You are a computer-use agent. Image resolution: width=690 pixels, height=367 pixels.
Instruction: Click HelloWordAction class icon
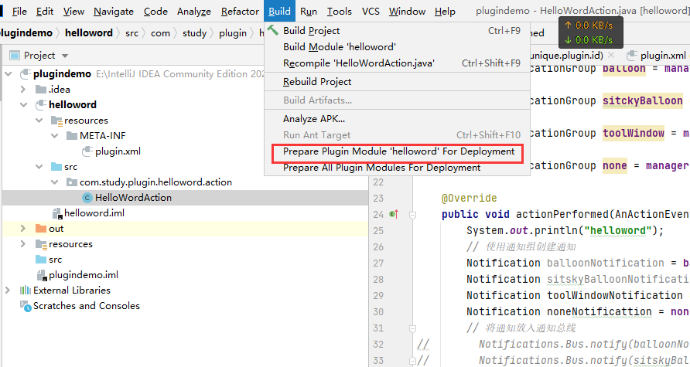pos(87,198)
